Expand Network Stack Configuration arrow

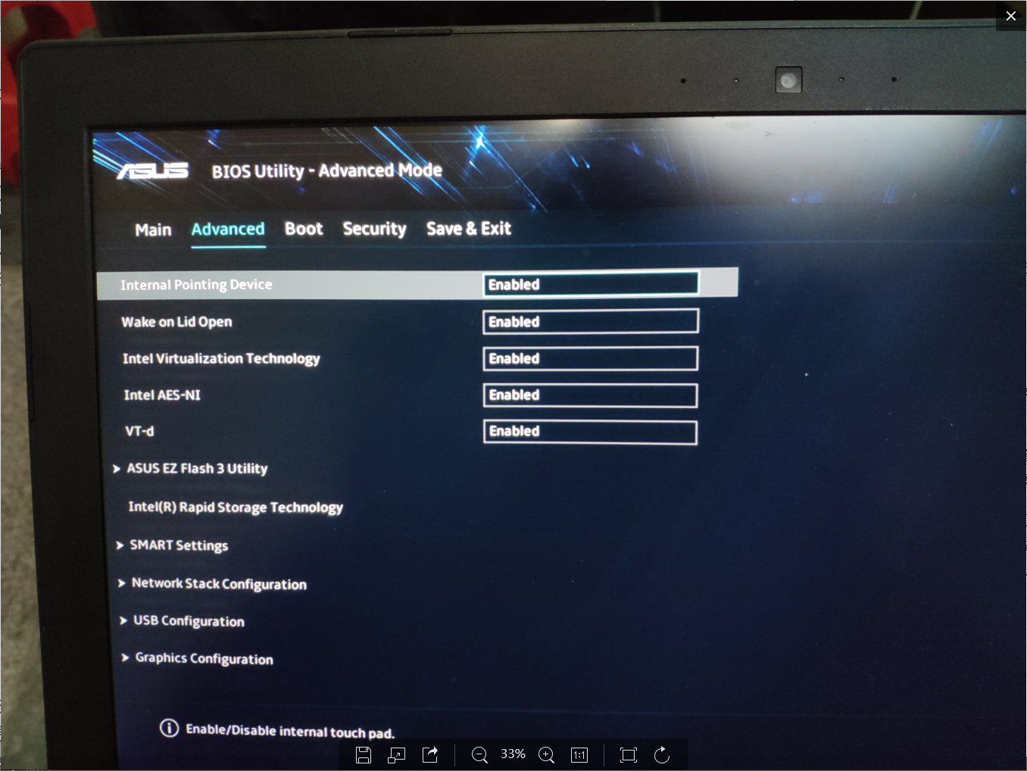coord(121,583)
